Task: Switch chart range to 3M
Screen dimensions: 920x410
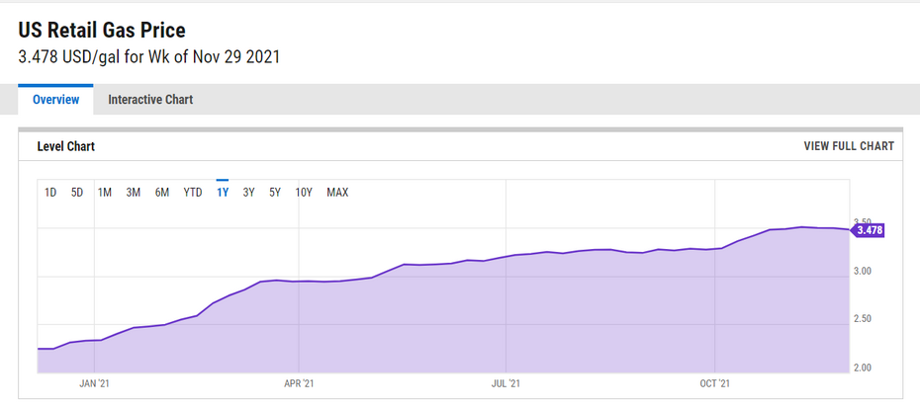Action: [x=134, y=193]
